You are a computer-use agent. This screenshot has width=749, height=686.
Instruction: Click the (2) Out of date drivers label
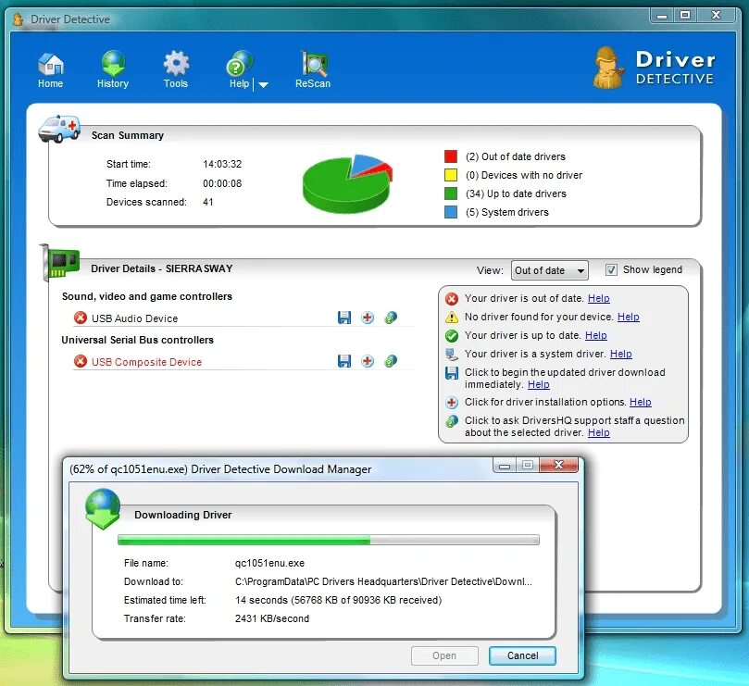(516, 156)
